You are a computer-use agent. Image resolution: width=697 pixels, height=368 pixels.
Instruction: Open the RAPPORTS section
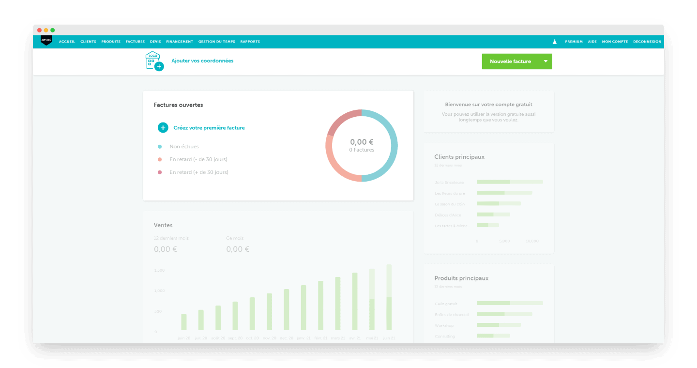250,42
